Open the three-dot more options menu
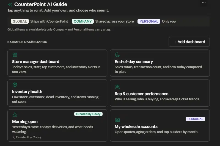The image size is (220, 146). (204, 3)
